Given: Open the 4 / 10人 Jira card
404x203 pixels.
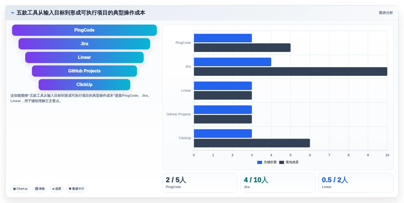Looking at the screenshot, I should pyautogui.click(x=278, y=183).
